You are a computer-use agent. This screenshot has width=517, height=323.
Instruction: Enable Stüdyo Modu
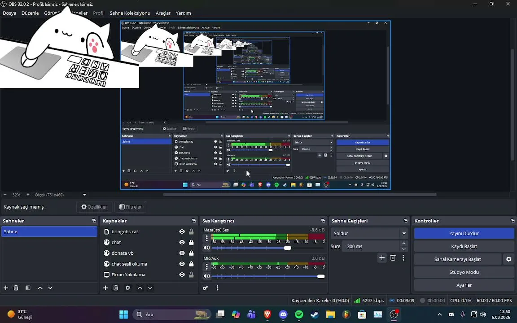click(464, 272)
